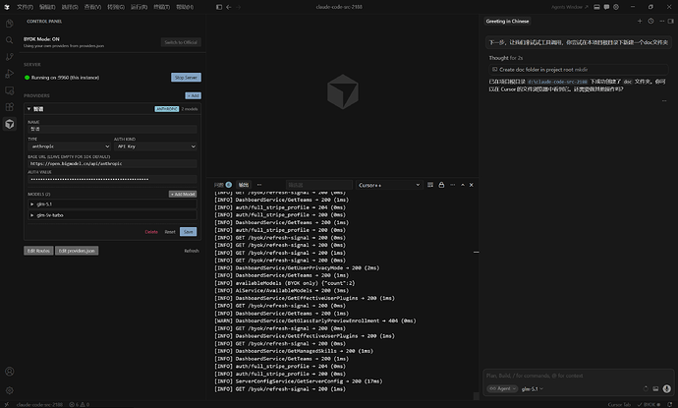Select the Greeting in Chinese chat tab
678x408 pixels.
(507, 21)
